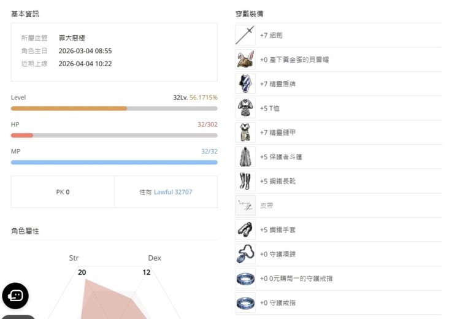Select the last +0 守護戒指 ring icon

pos(245,302)
